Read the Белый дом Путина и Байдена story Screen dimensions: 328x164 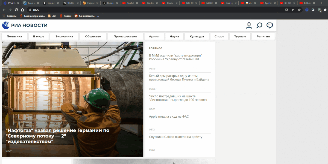pos(179,78)
